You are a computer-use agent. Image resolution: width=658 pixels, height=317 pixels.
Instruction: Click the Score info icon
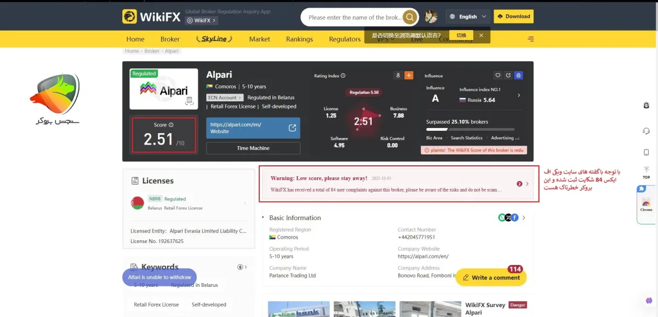pyautogui.click(x=171, y=125)
